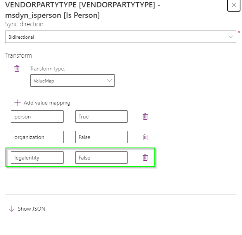
Task: Select the True value field
Action: [101, 117]
